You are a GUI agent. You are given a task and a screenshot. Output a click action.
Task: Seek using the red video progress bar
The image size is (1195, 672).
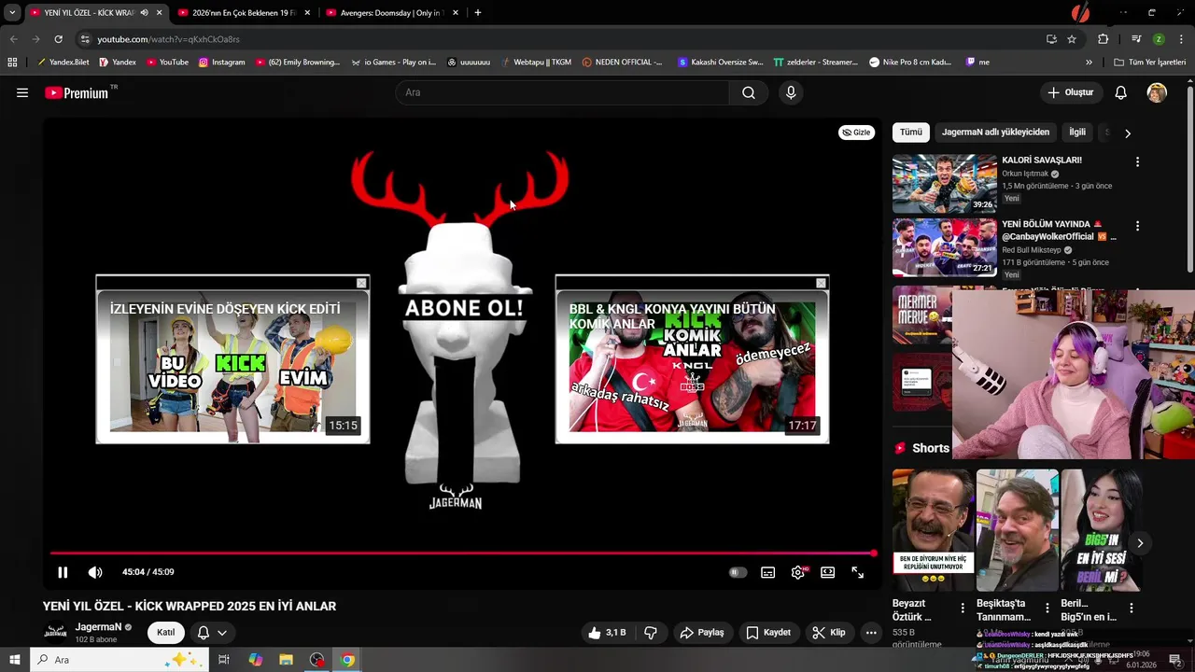462,553
